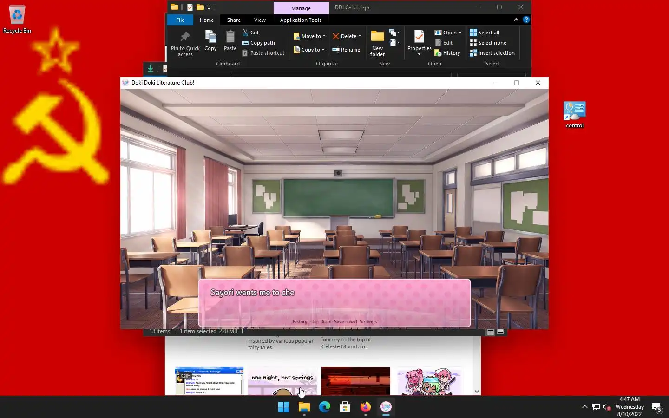669x418 pixels.
Task: Open History in the game textbox
Action: click(300, 322)
